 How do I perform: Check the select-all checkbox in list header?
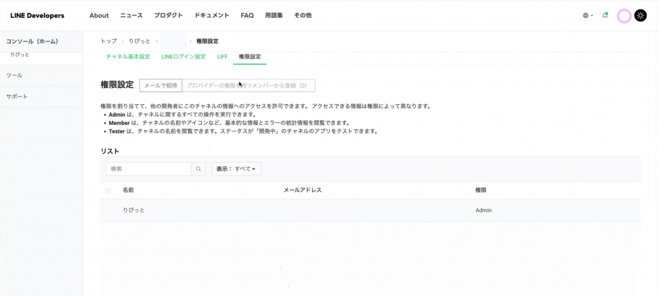[x=108, y=190]
